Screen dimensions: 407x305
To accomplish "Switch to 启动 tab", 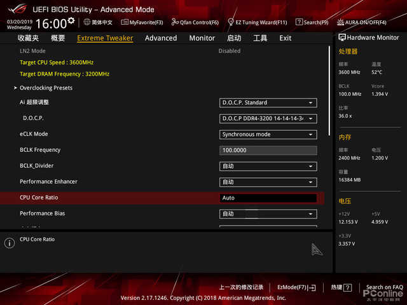I will (234, 38).
